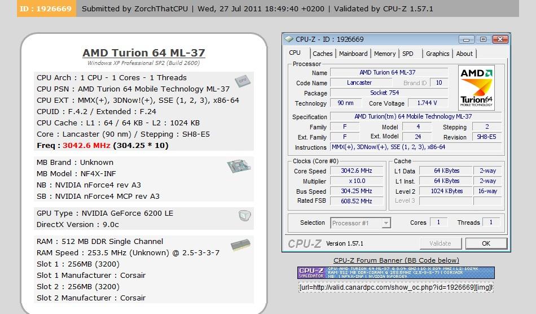The height and width of the screenshot is (314, 536).
Task: Click the Technology value 90 nm
Action: point(346,103)
